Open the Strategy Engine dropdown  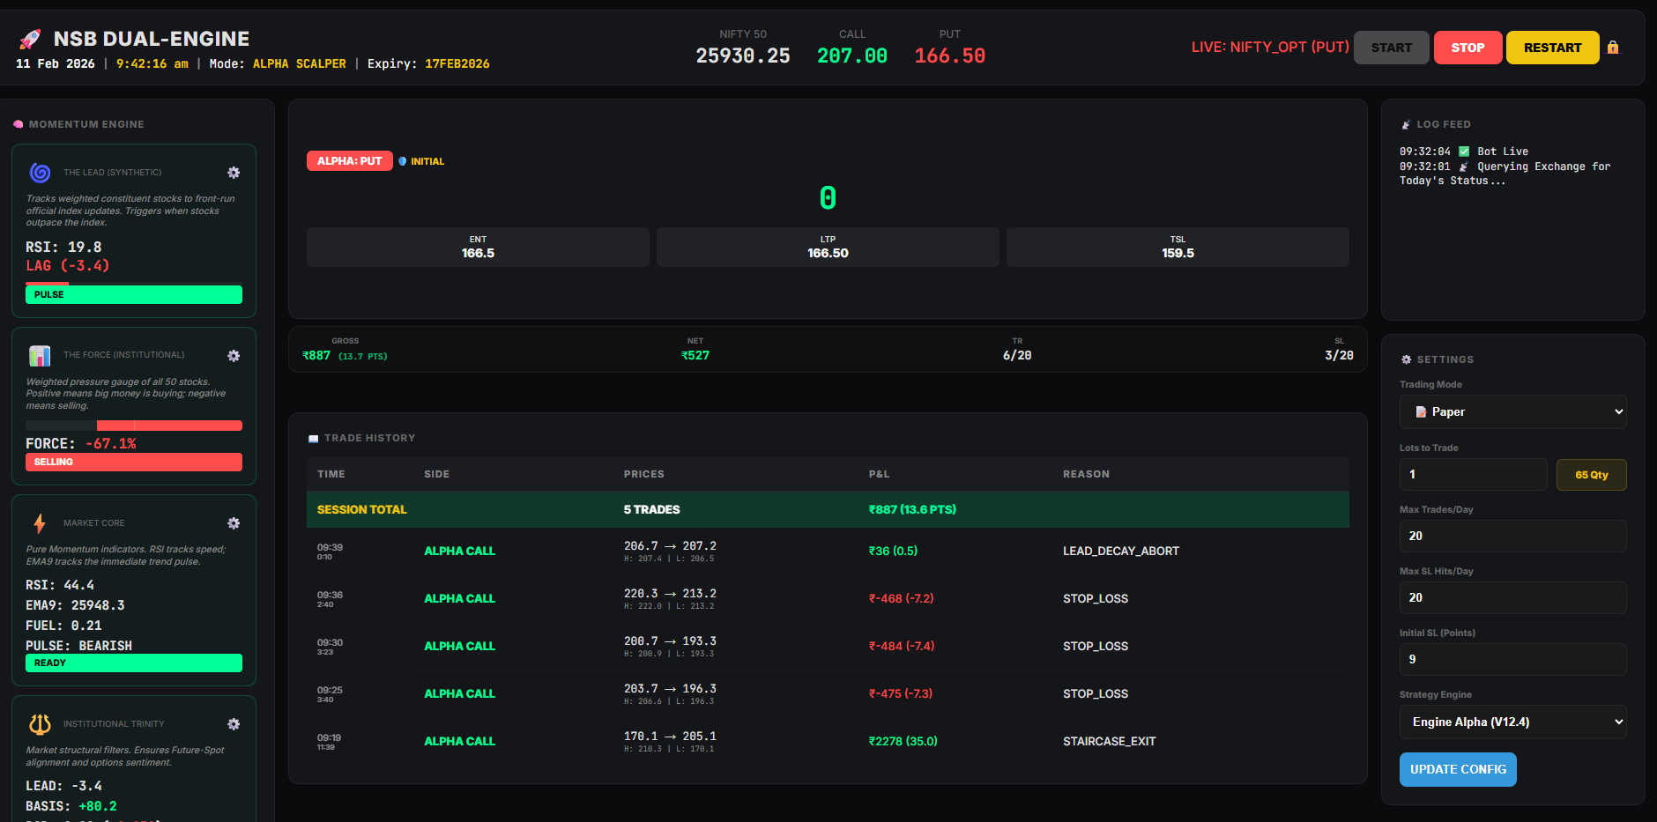[x=1512, y=722]
